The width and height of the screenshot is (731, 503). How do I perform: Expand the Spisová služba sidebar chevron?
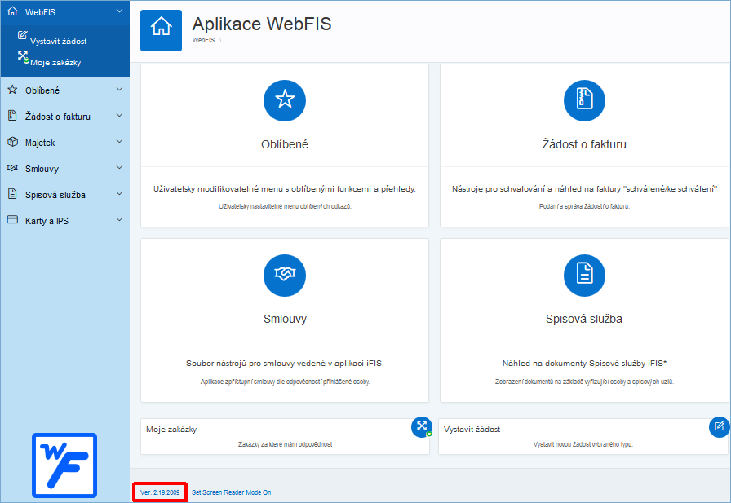119,193
